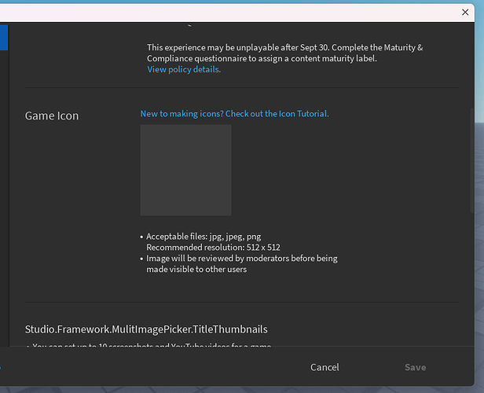Close the settings dialog with the X
Screen dimensions: 484x393
pyautogui.click(x=465, y=13)
